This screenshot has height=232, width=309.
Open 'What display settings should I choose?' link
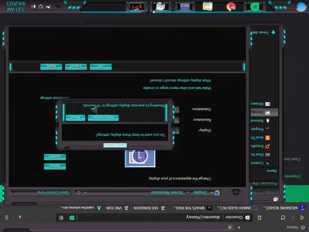click(180, 80)
